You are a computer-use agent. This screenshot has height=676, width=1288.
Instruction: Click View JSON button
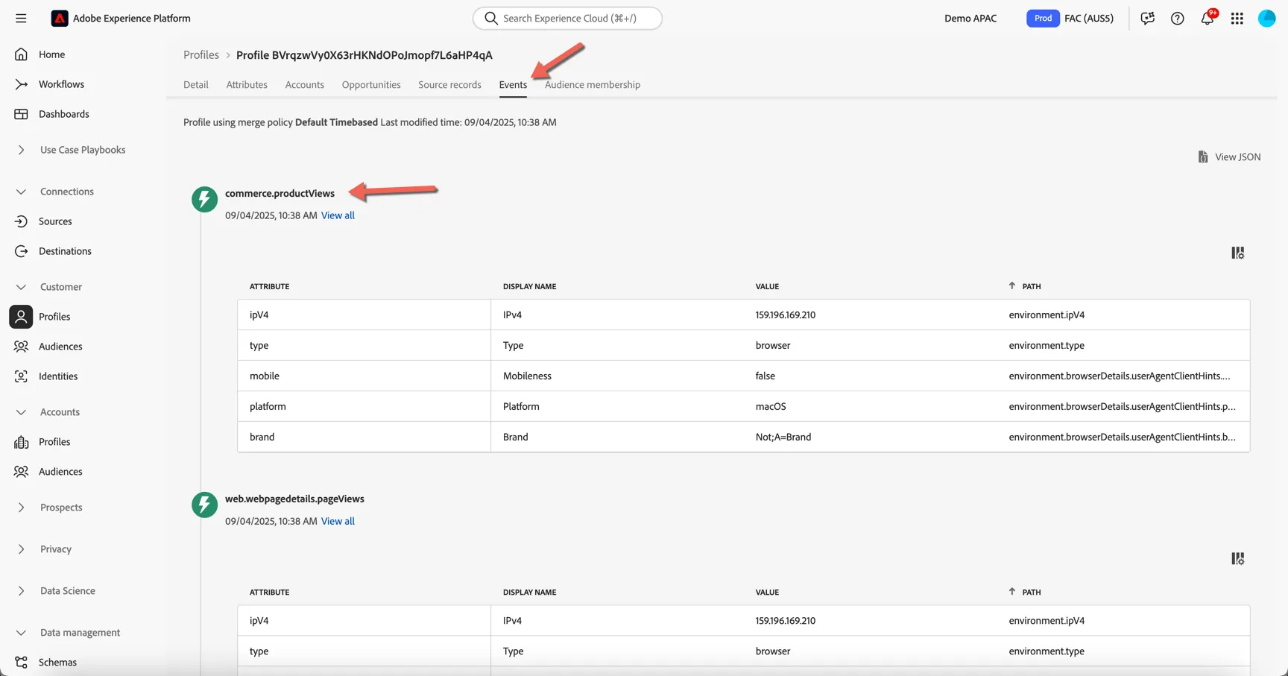(x=1229, y=157)
